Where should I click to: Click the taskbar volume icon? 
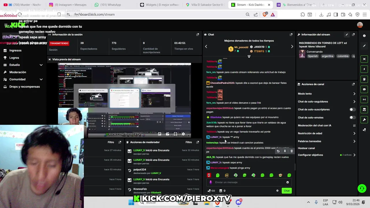[340, 202]
